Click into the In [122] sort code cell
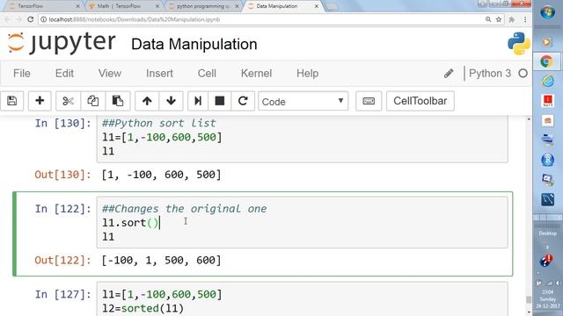The height and width of the screenshot is (316, 563). click(x=302, y=222)
